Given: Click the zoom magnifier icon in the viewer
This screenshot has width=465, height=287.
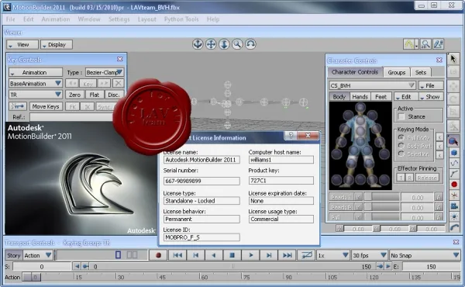Looking at the screenshot, I should point(237,44).
